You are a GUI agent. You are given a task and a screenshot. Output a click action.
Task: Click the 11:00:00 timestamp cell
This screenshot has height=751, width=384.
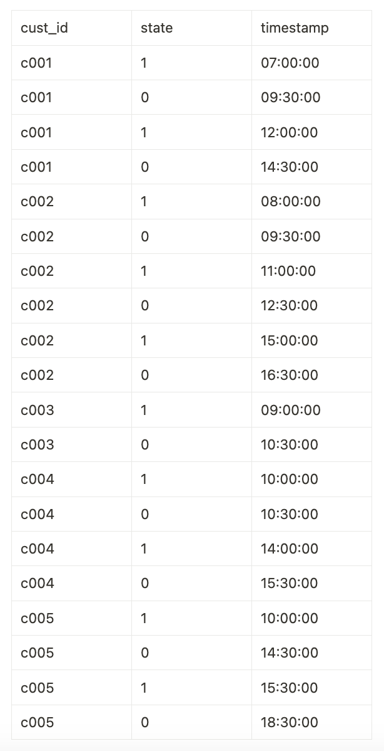point(288,271)
